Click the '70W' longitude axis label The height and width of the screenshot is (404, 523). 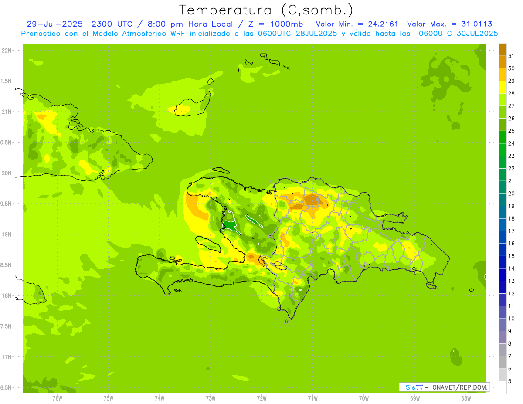[364, 398]
